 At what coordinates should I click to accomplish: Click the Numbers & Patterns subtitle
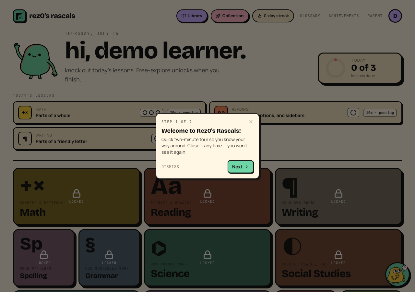tap(41, 203)
